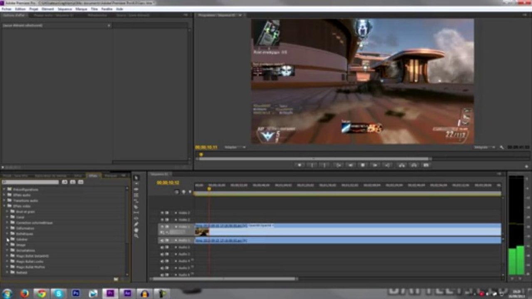Toggle timeline snap icon
The height and width of the screenshot is (299, 532).
coord(177,192)
